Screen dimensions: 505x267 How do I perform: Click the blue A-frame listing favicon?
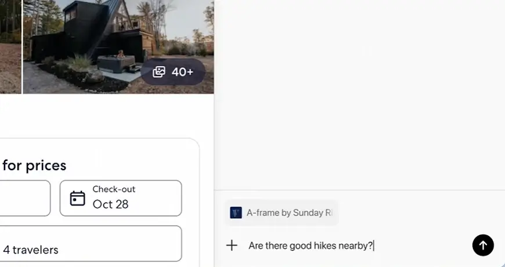pyautogui.click(x=236, y=212)
